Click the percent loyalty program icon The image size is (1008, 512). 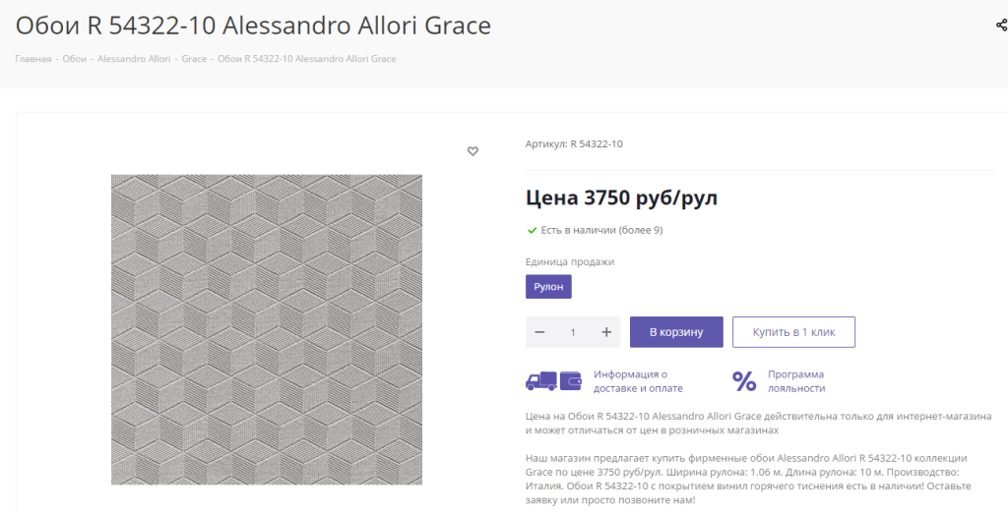point(744,381)
